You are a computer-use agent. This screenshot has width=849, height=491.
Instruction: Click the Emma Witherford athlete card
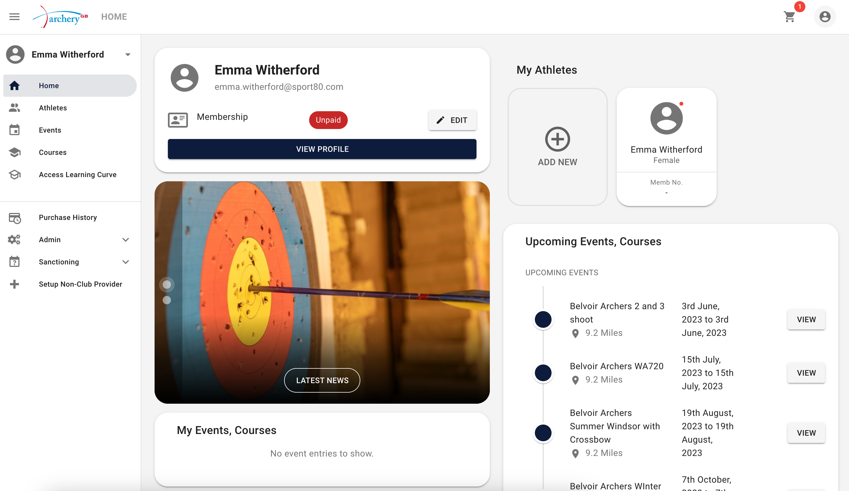pyautogui.click(x=666, y=147)
